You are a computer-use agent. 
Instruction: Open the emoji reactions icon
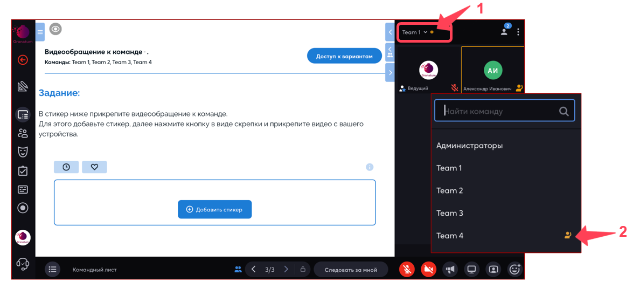click(514, 270)
